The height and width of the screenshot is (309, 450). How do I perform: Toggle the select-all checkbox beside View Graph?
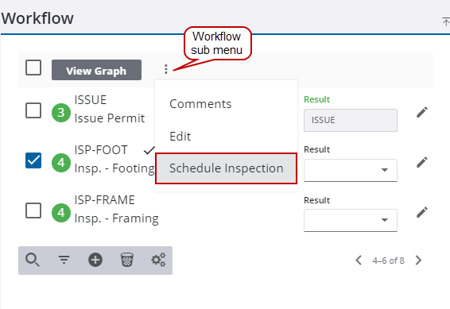[33, 68]
